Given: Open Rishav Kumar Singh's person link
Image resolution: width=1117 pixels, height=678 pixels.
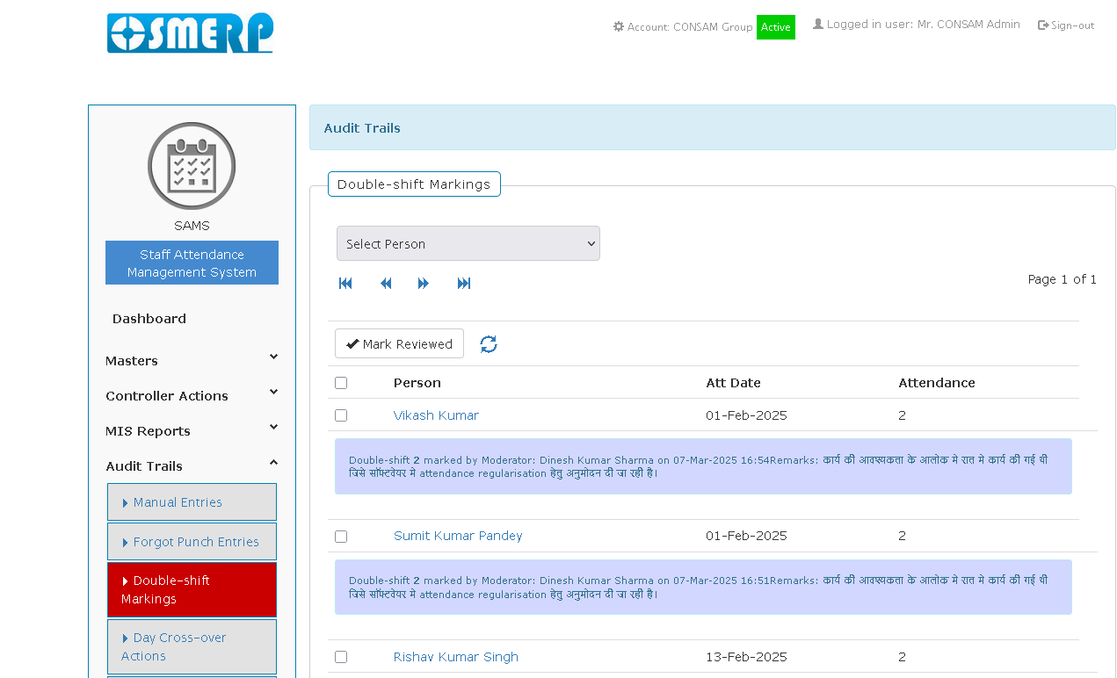Looking at the screenshot, I should click(x=455, y=657).
